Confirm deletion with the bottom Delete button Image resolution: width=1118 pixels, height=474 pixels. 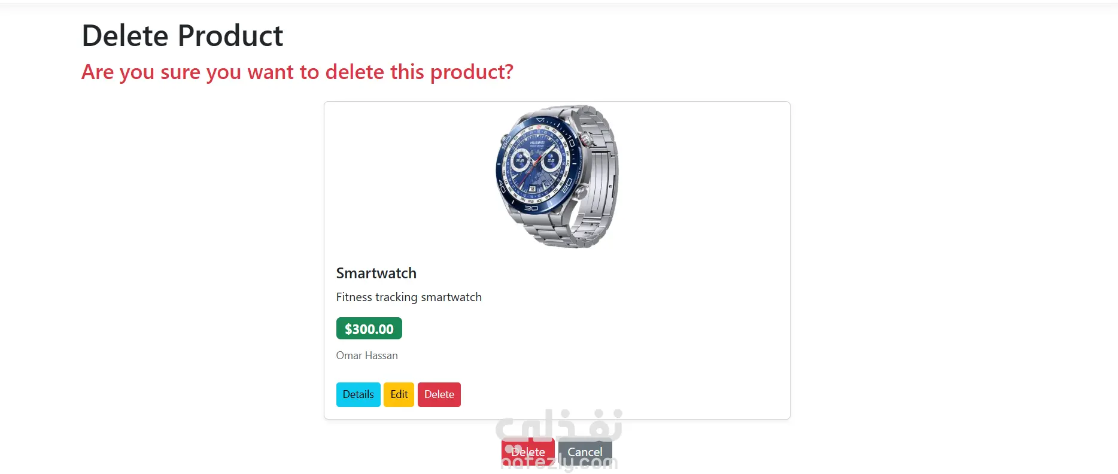click(x=528, y=452)
